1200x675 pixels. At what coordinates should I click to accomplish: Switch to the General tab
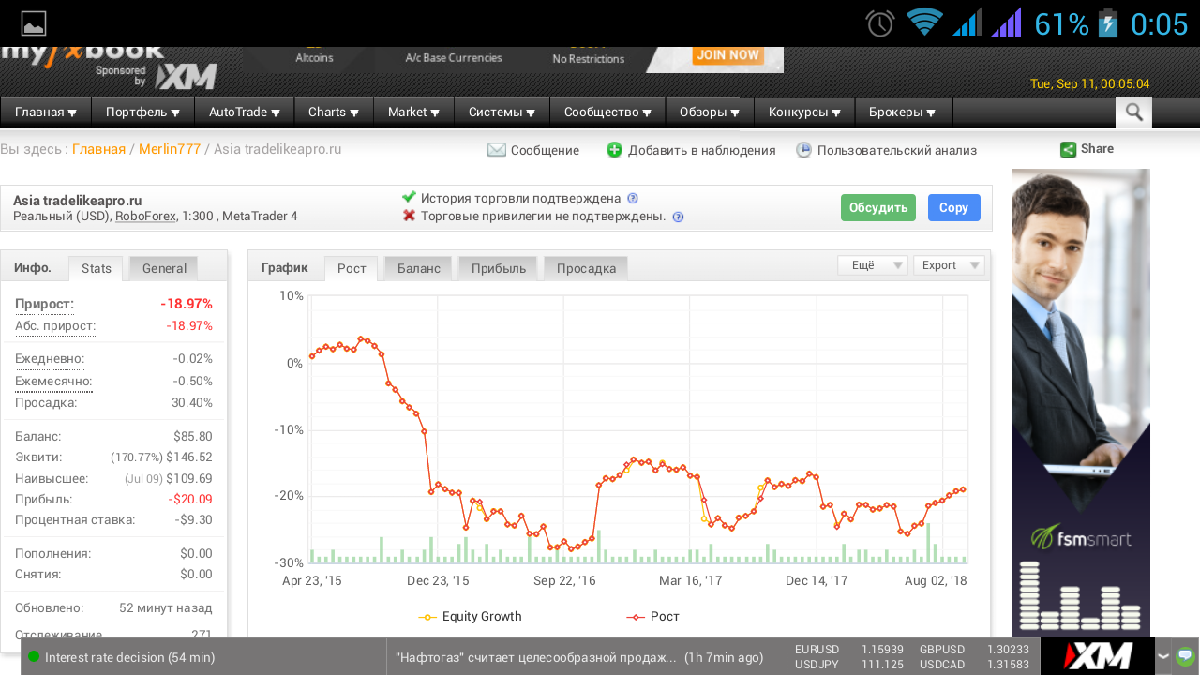point(164,268)
